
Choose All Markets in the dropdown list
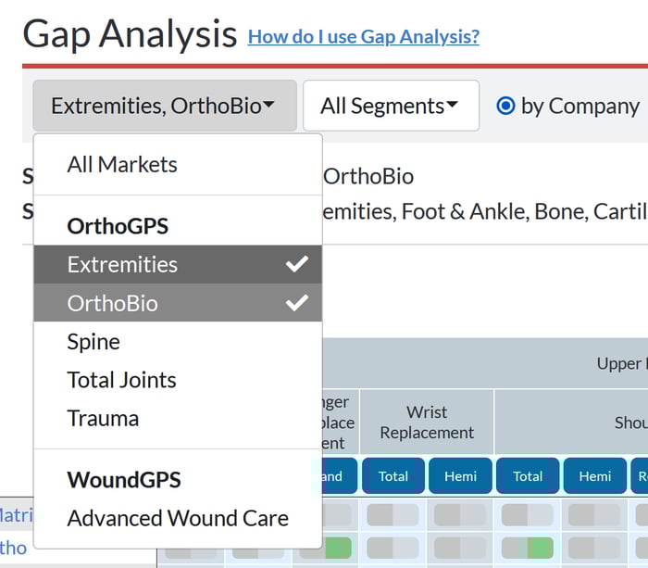(x=178, y=164)
